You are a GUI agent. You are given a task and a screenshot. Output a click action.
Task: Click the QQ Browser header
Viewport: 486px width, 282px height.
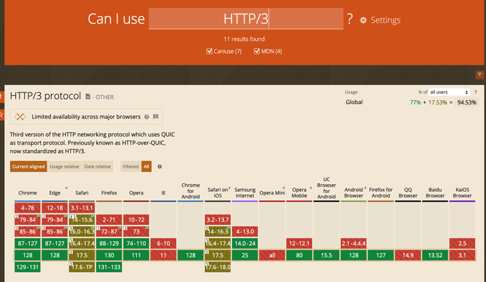click(x=408, y=193)
